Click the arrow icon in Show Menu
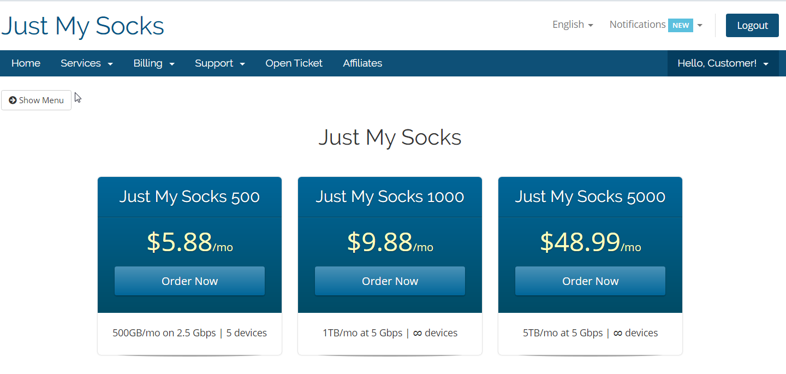 tap(13, 100)
